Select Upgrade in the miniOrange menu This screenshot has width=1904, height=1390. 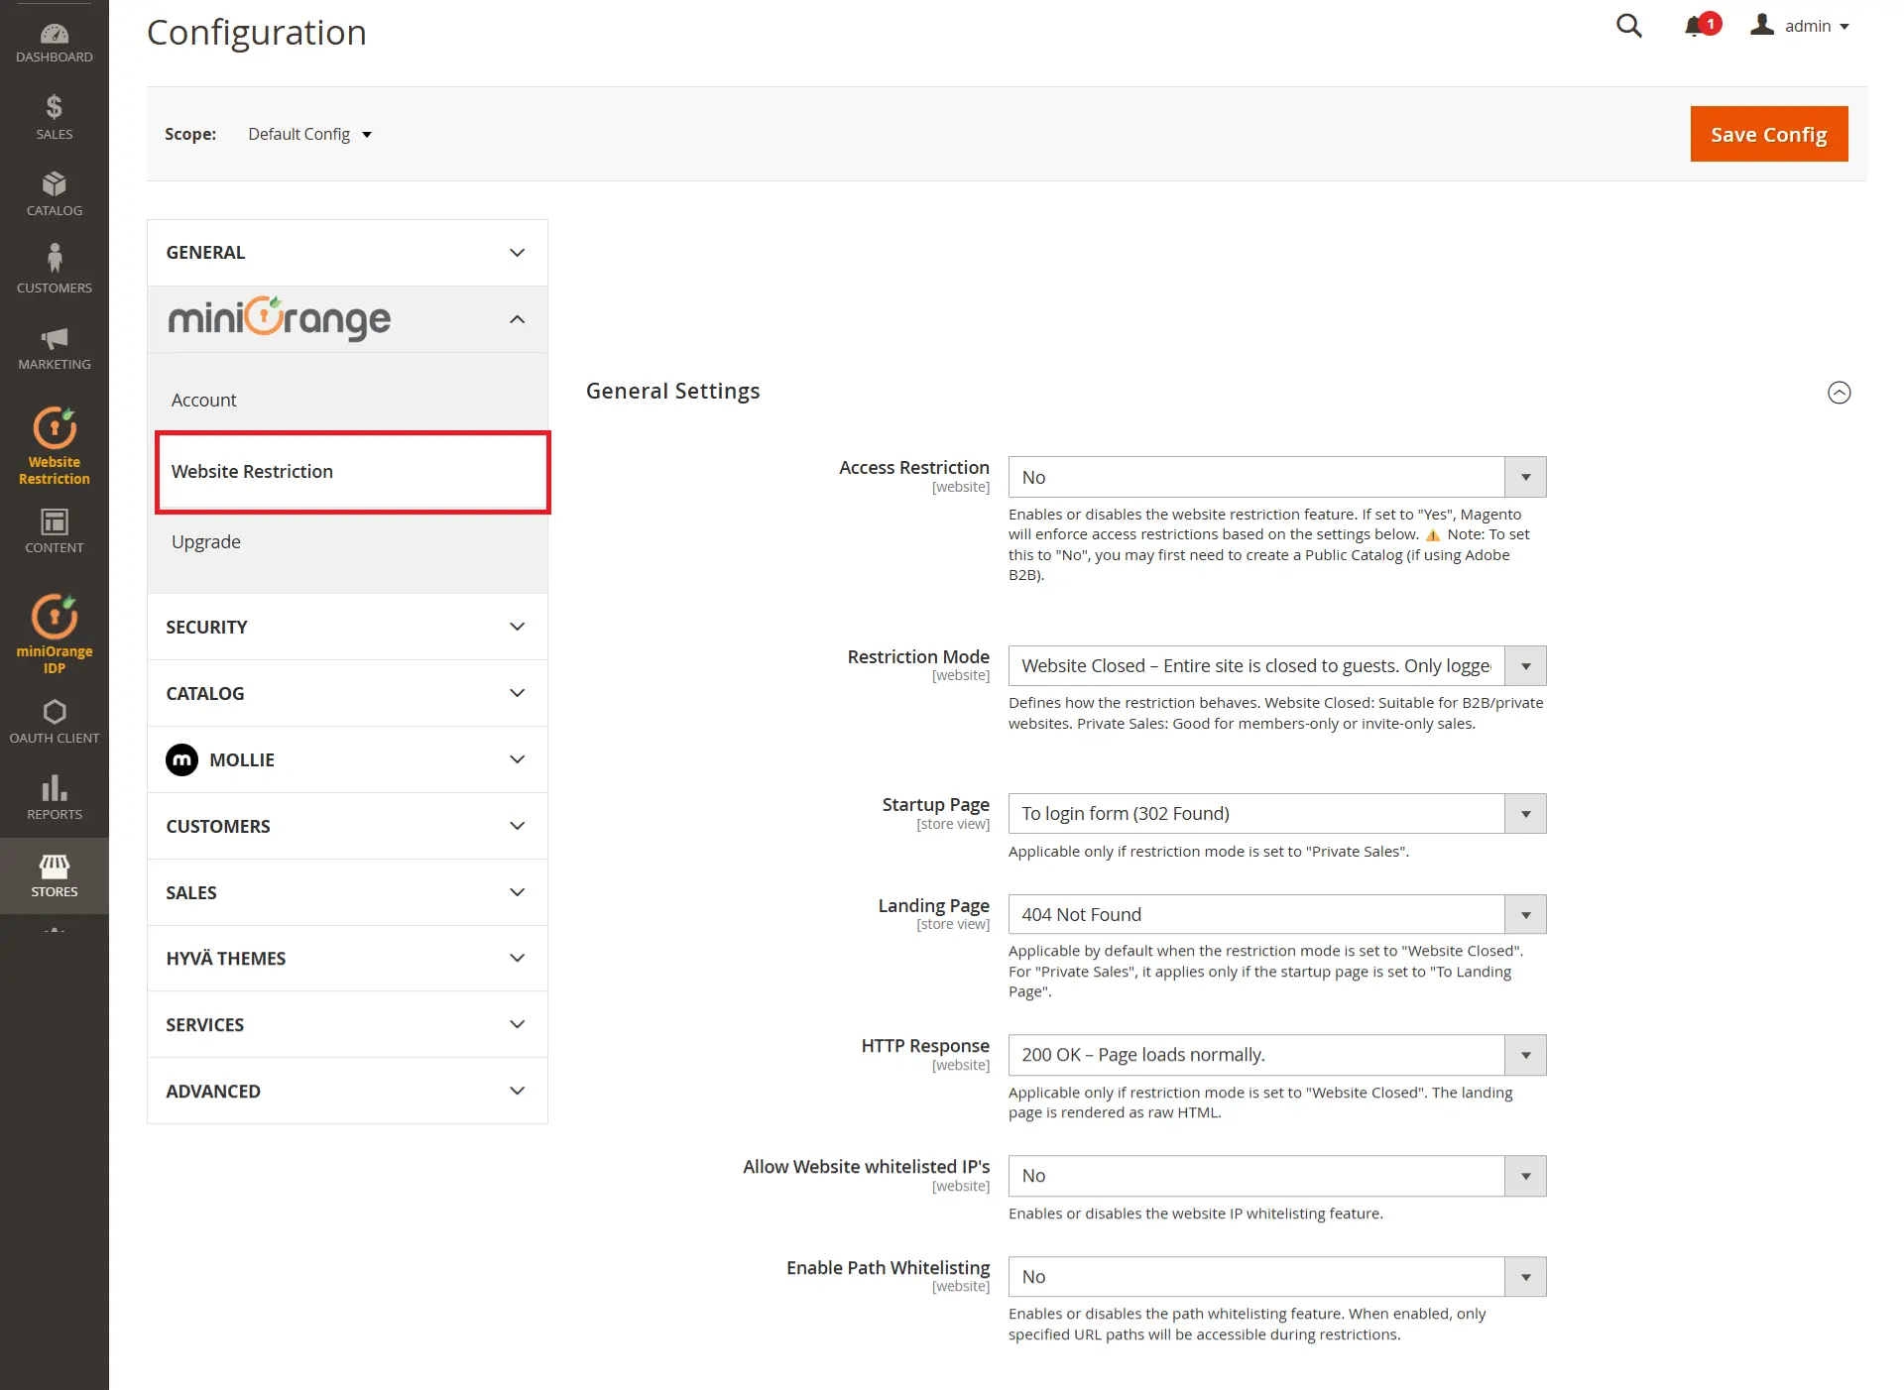(x=206, y=541)
